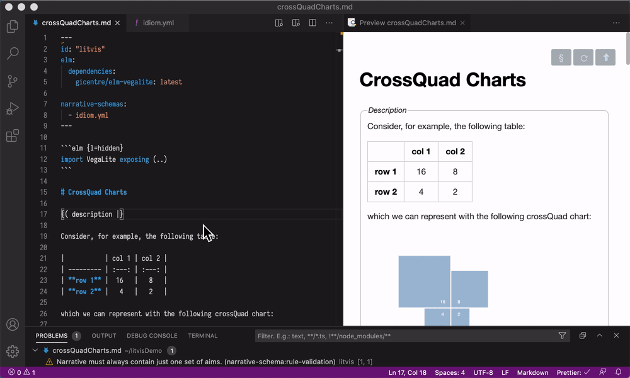Image resolution: width=630 pixels, height=378 pixels.
Task: Open the Run and Debug view
Action: (13, 108)
